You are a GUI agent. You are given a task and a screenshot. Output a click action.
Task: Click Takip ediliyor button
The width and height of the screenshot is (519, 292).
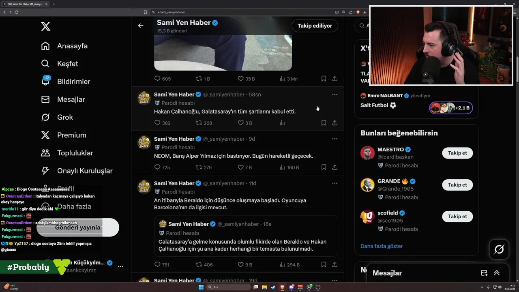(x=315, y=26)
